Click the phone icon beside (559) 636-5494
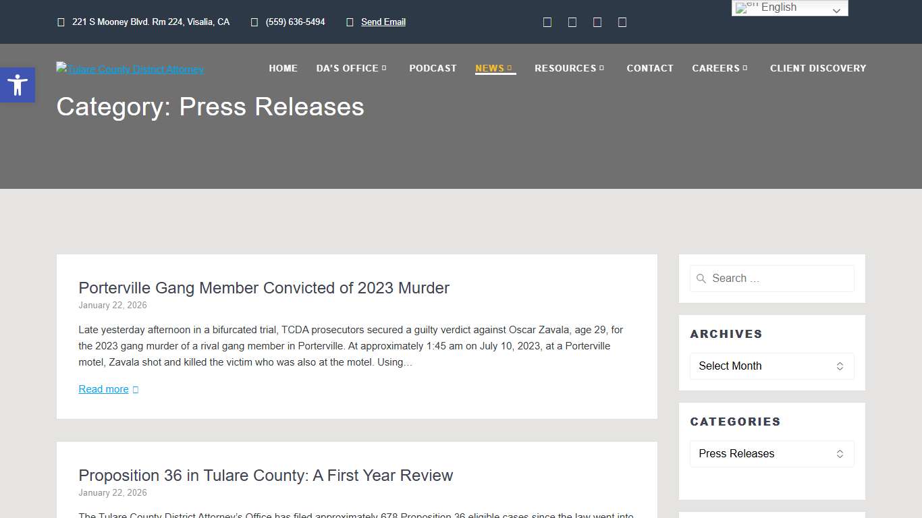Image resolution: width=922 pixels, height=518 pixels. [253, 22]
